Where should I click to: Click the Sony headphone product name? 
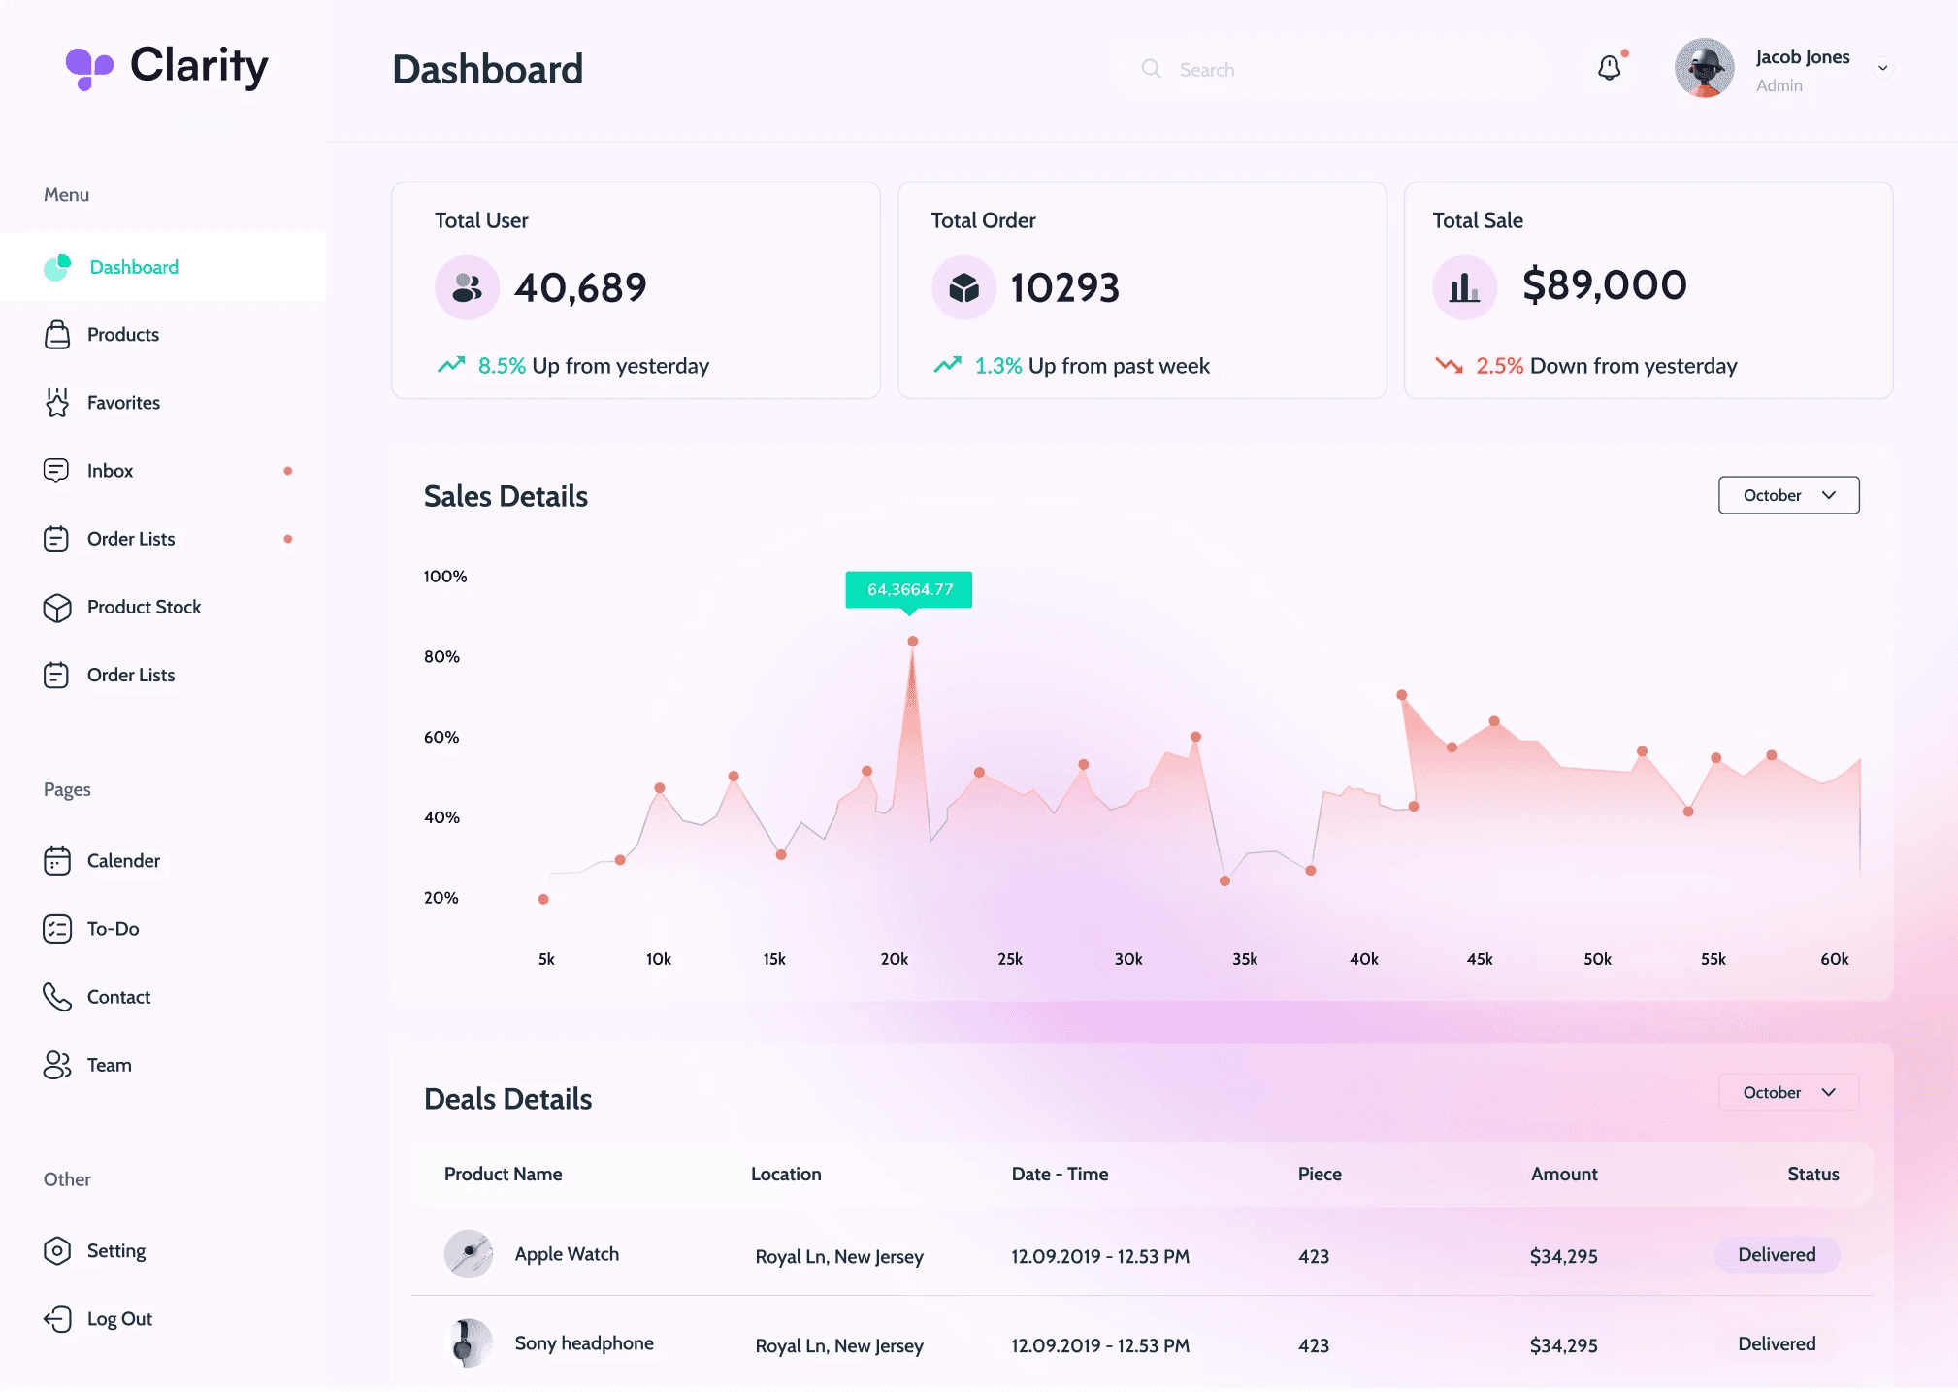tap(584, 1343)
